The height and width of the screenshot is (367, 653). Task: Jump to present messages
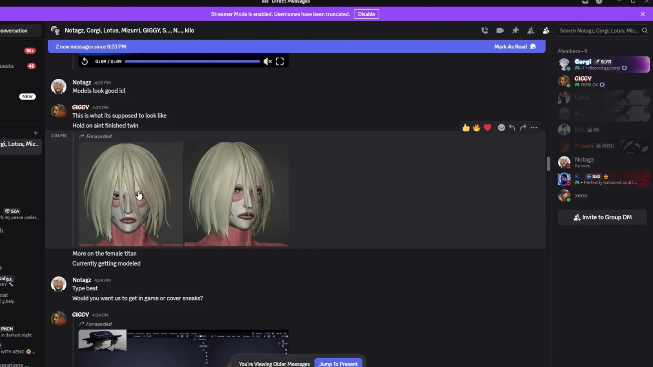click(338, 364)
